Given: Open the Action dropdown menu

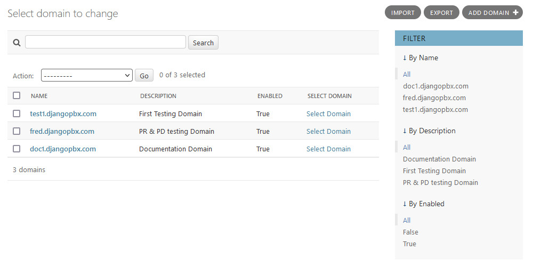Looking at the screenshot, I should pos(86,76).
